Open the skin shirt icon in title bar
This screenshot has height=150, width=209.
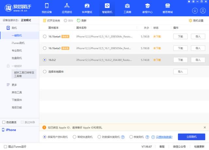[x=189, y=1]
